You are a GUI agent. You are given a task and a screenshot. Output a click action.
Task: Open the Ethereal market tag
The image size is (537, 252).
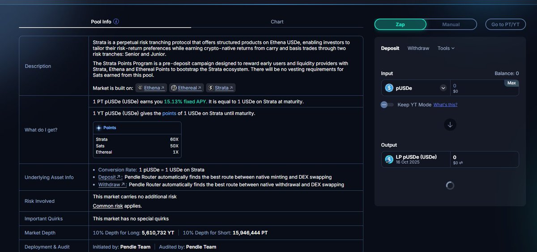(x=187, y=88)
